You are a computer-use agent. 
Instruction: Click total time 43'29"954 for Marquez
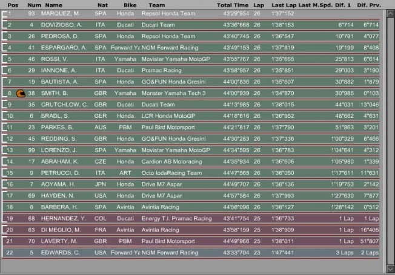pos(236,13)
